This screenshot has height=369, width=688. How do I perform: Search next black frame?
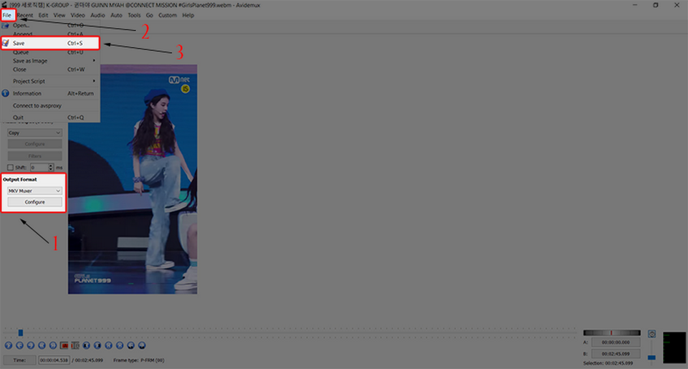tap(97, 346)
